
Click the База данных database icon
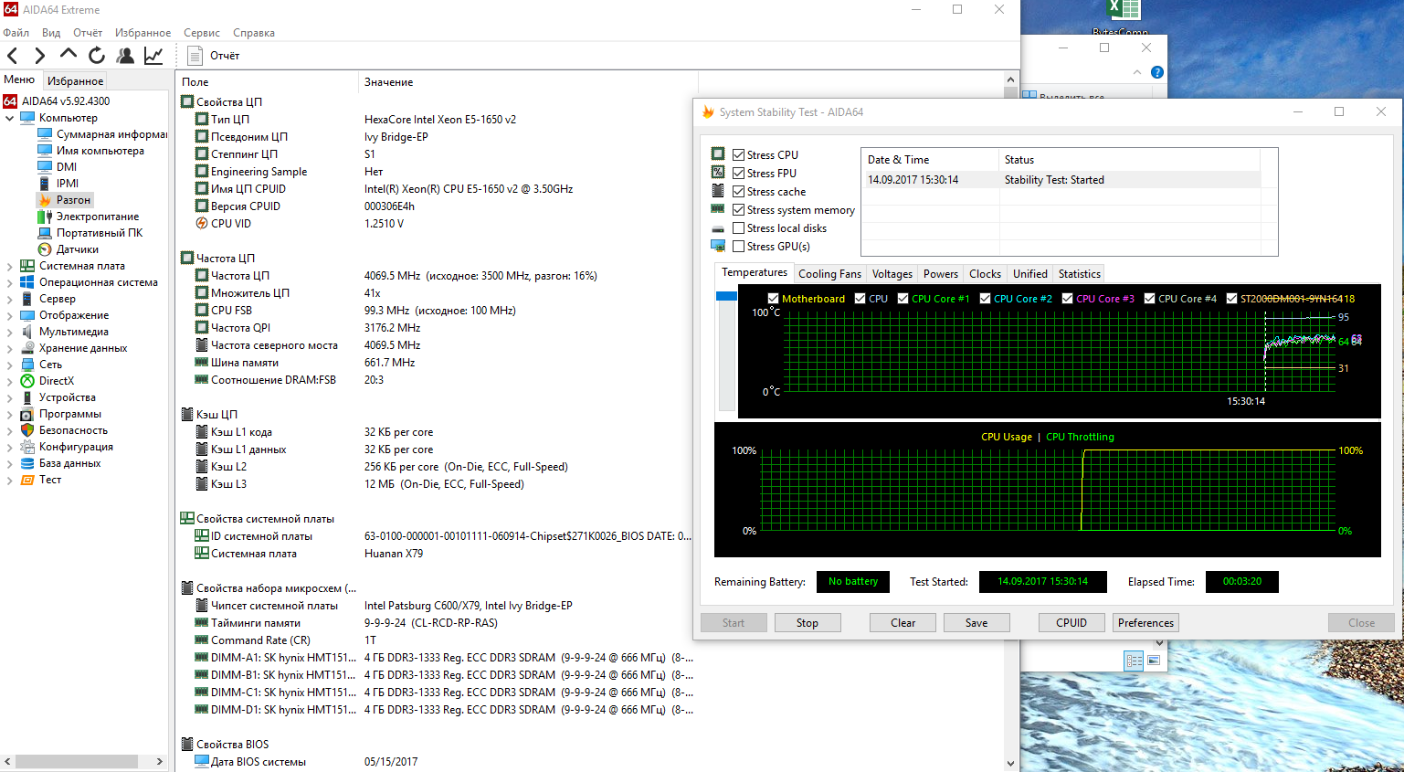27,463
